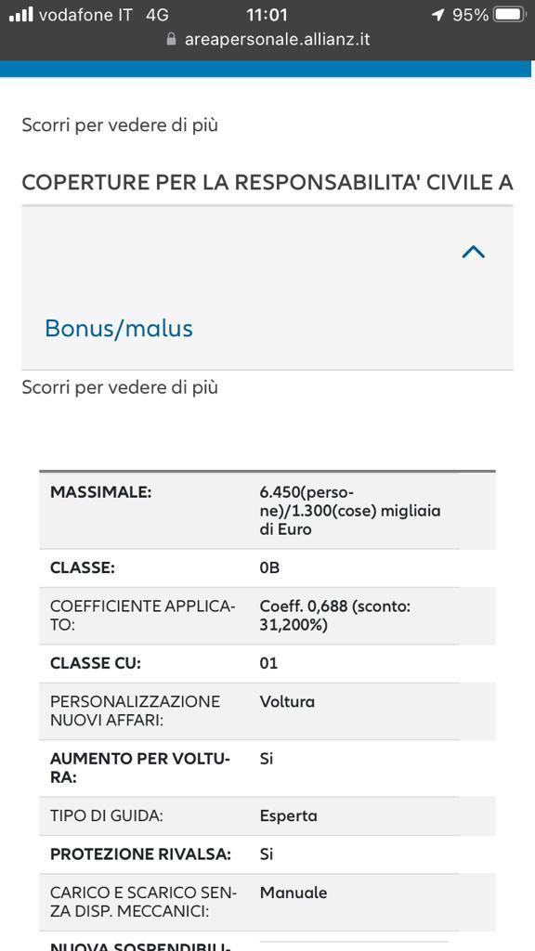Viewport: 535px width, 951px height.
Task: Tap the COEFFICIENTE APPLICATO value text
Action: tap(334, 616)
